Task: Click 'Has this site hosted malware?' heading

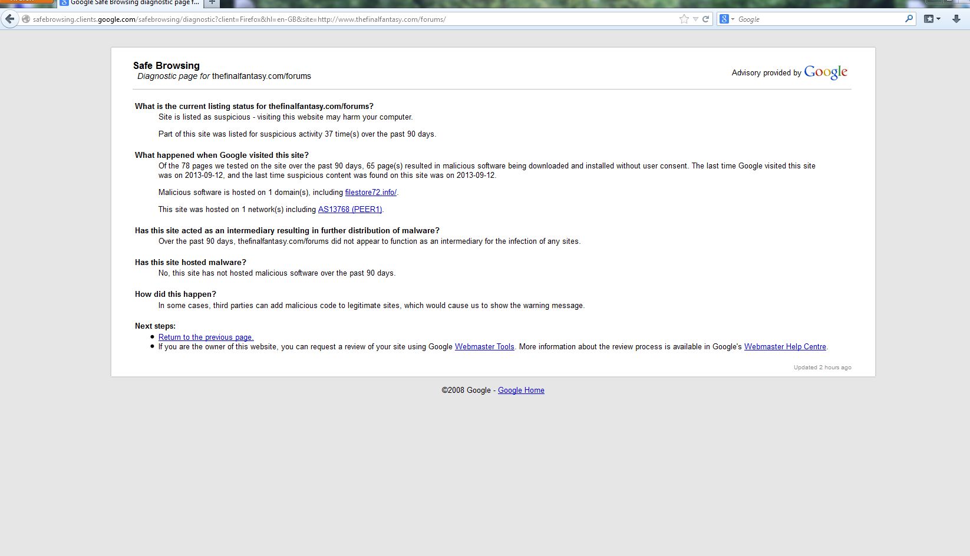Action: [x=190, y=263]
